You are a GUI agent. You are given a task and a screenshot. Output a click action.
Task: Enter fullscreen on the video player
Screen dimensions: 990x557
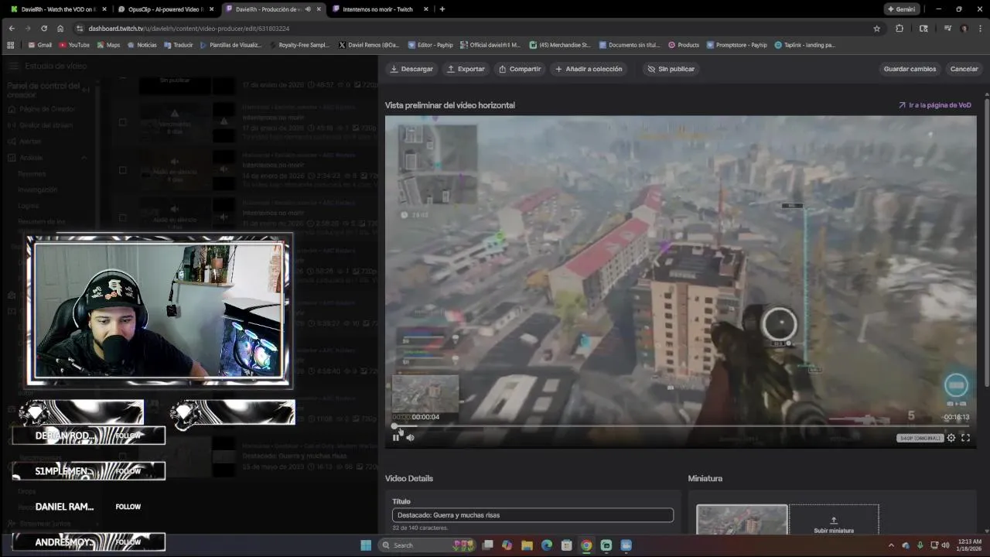click(x=965, y=438)
